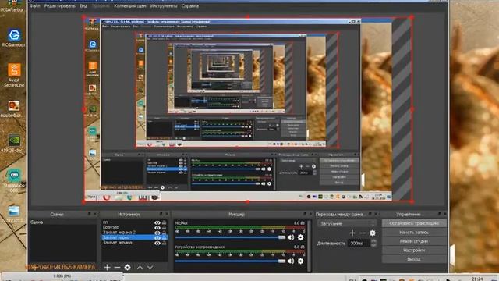Open the Инструменты menu
The width and height of the screenshot is (499, 281).
pos(164,6)
